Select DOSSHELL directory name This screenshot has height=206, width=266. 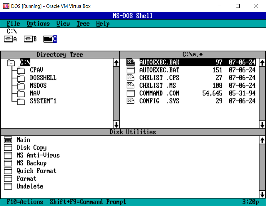tap(43, 78)
